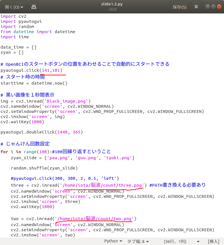Click the slide1.2.py title in header bar

(111, 5)
